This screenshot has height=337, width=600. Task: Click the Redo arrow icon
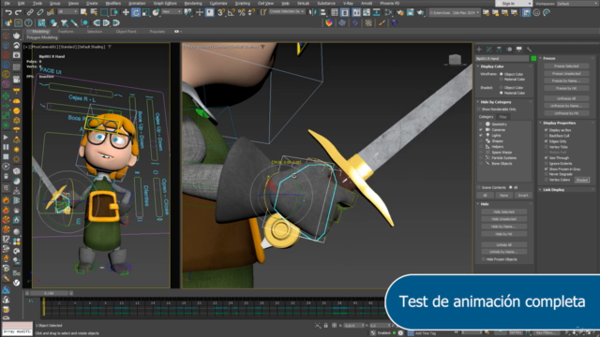point(18,12)
